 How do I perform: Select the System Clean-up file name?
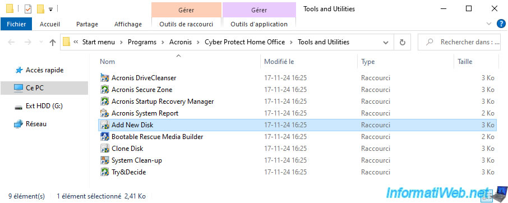[x=137, y=160]
